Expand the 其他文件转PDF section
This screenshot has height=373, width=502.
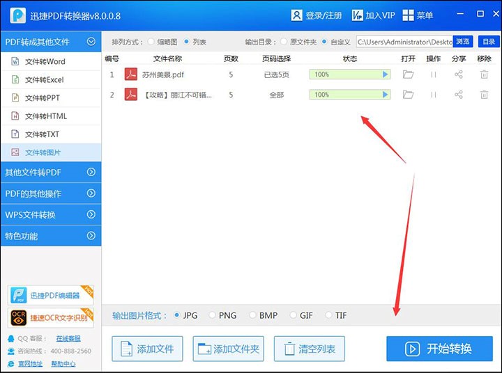point(91,173)
